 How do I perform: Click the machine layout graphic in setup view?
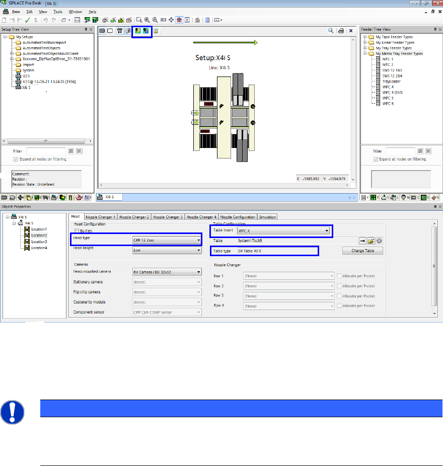point(224,118)
